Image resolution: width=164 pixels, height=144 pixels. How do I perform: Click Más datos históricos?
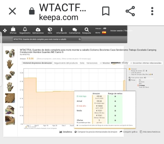pyautogui.click(x=152, y=132)
